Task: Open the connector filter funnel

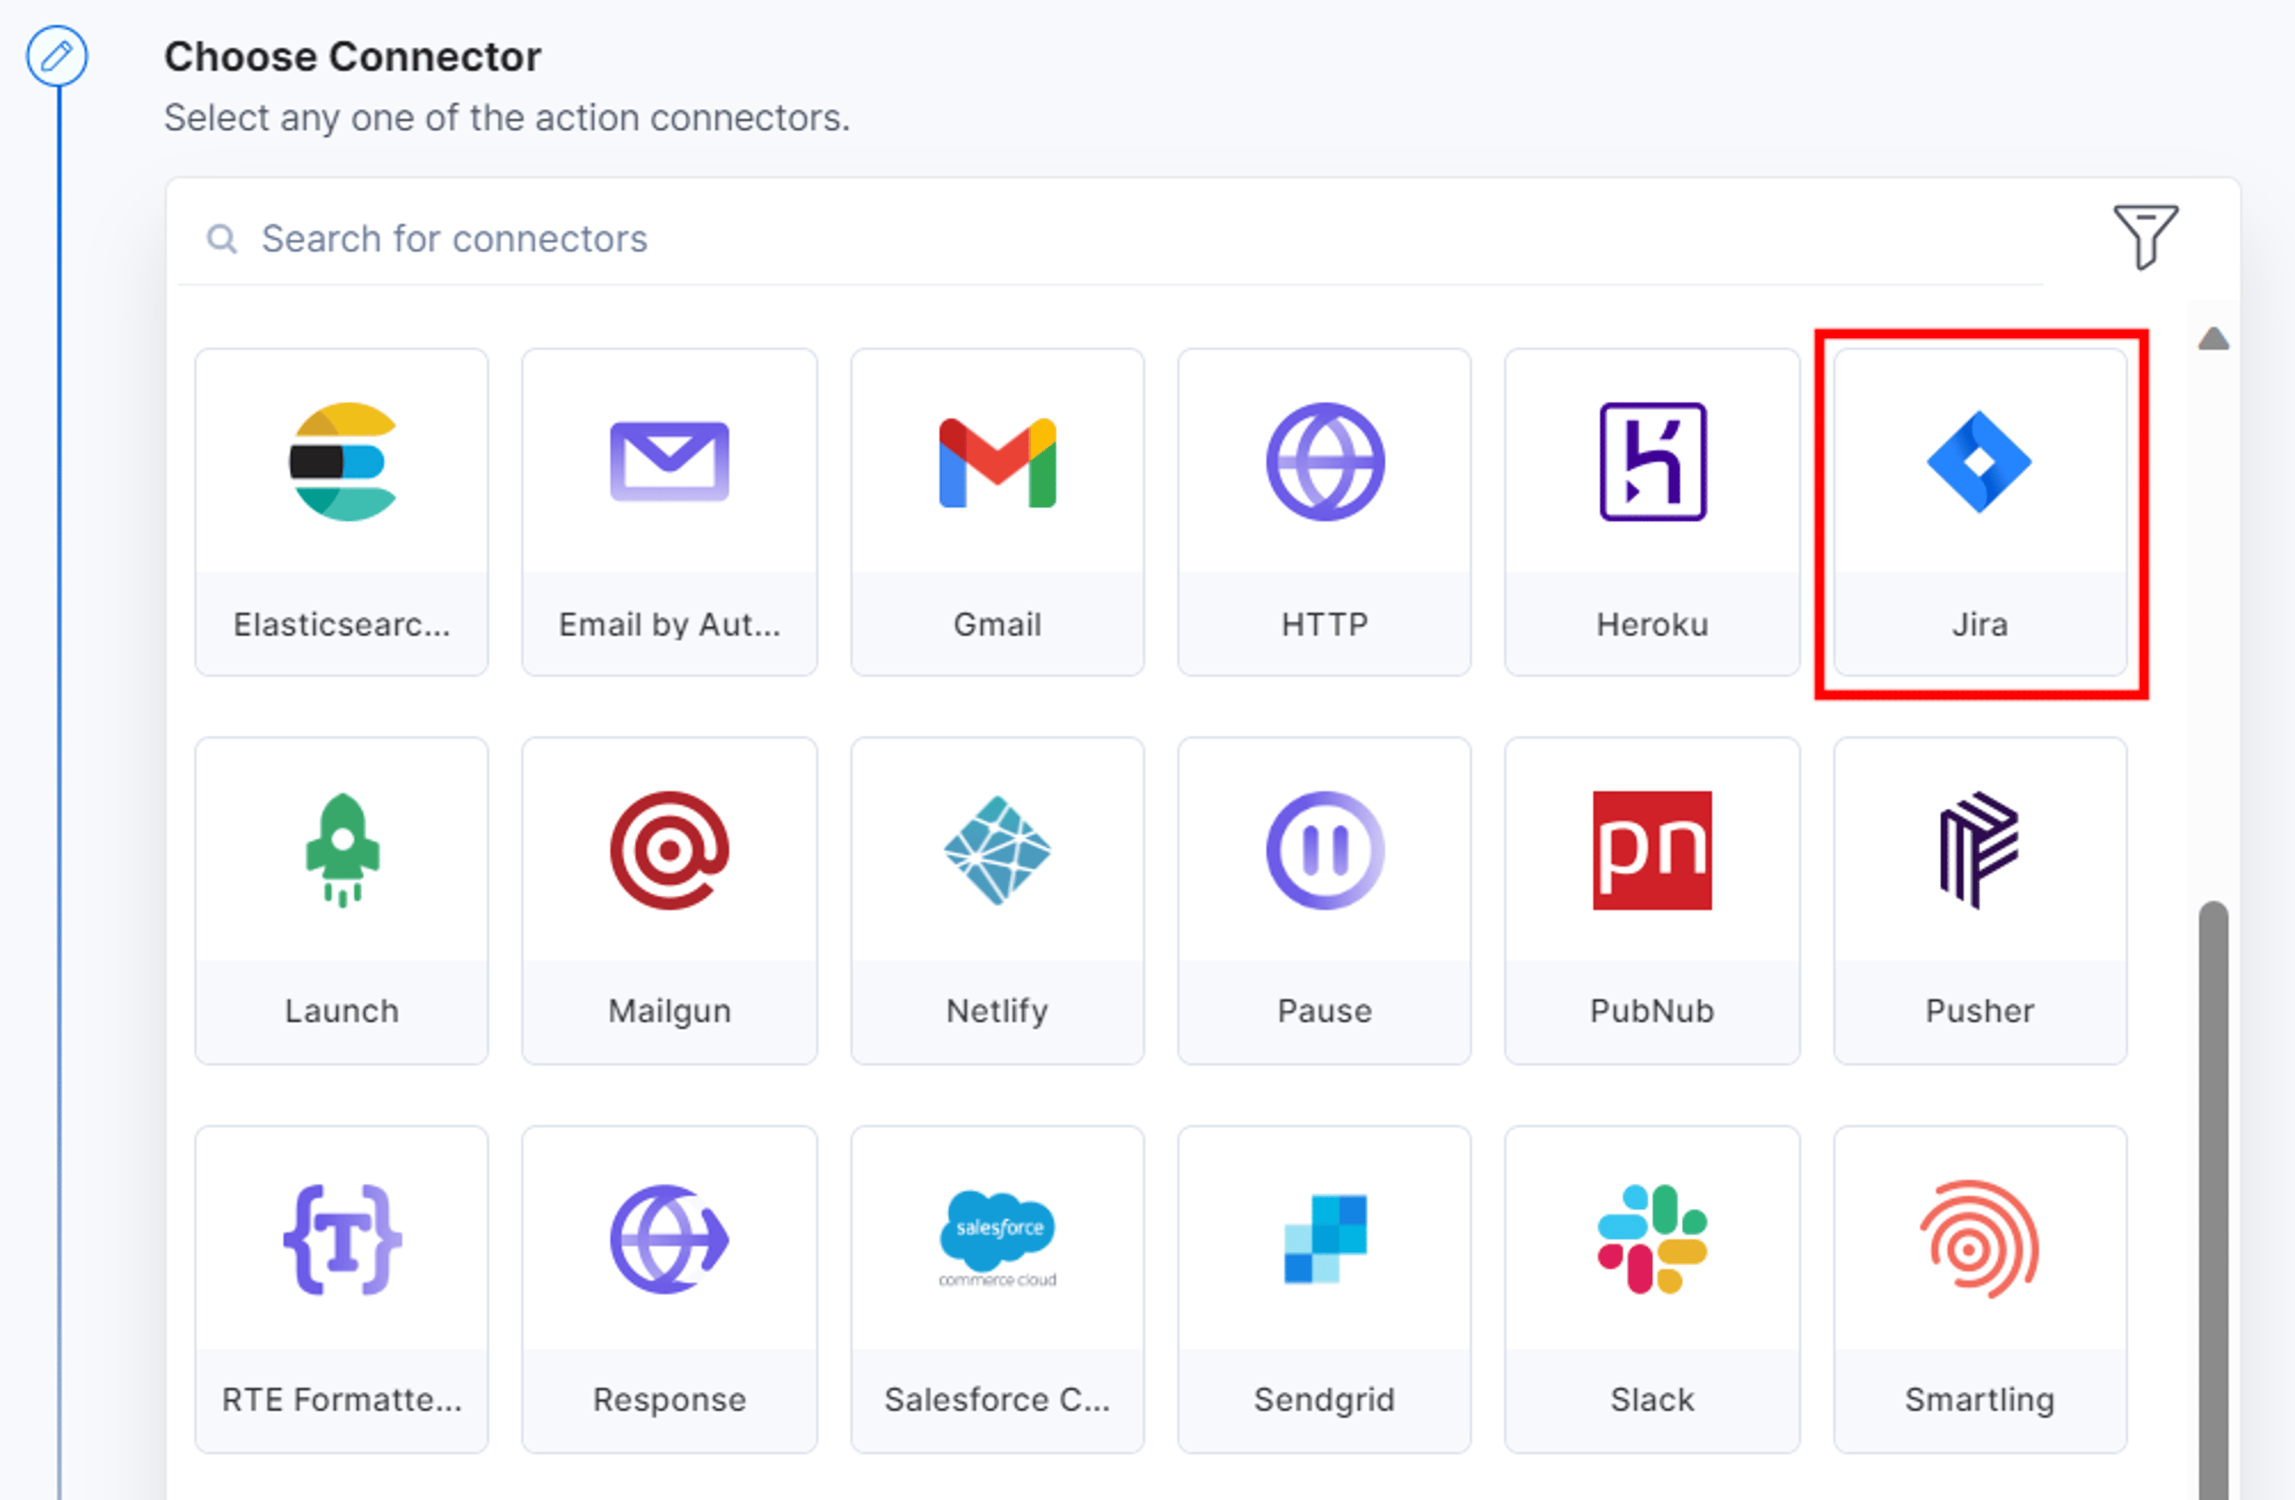Action: click(x=2146, y=236)
